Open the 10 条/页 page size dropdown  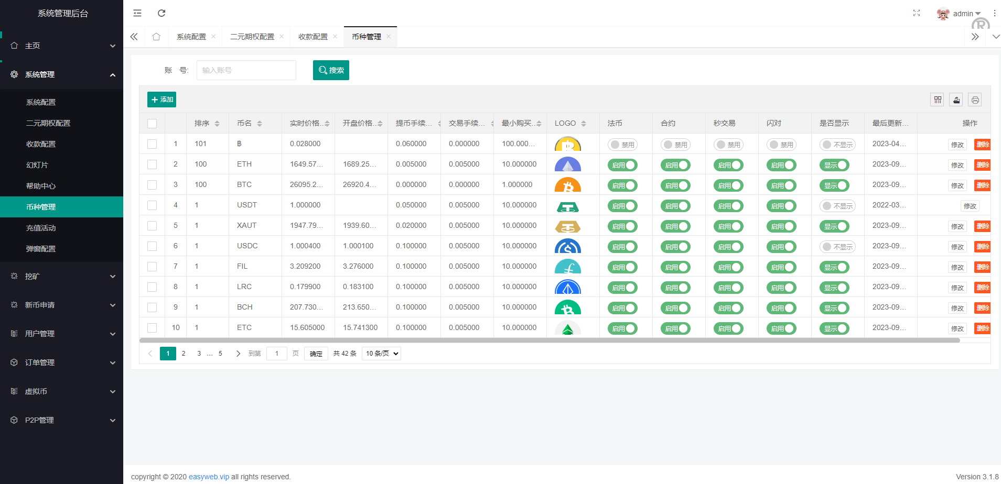coord(381,354)
